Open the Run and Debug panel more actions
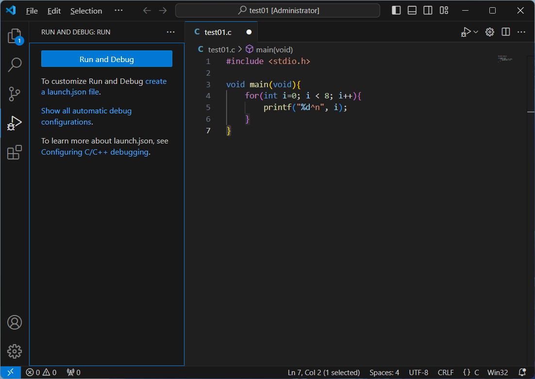 [x=170, y=32]
